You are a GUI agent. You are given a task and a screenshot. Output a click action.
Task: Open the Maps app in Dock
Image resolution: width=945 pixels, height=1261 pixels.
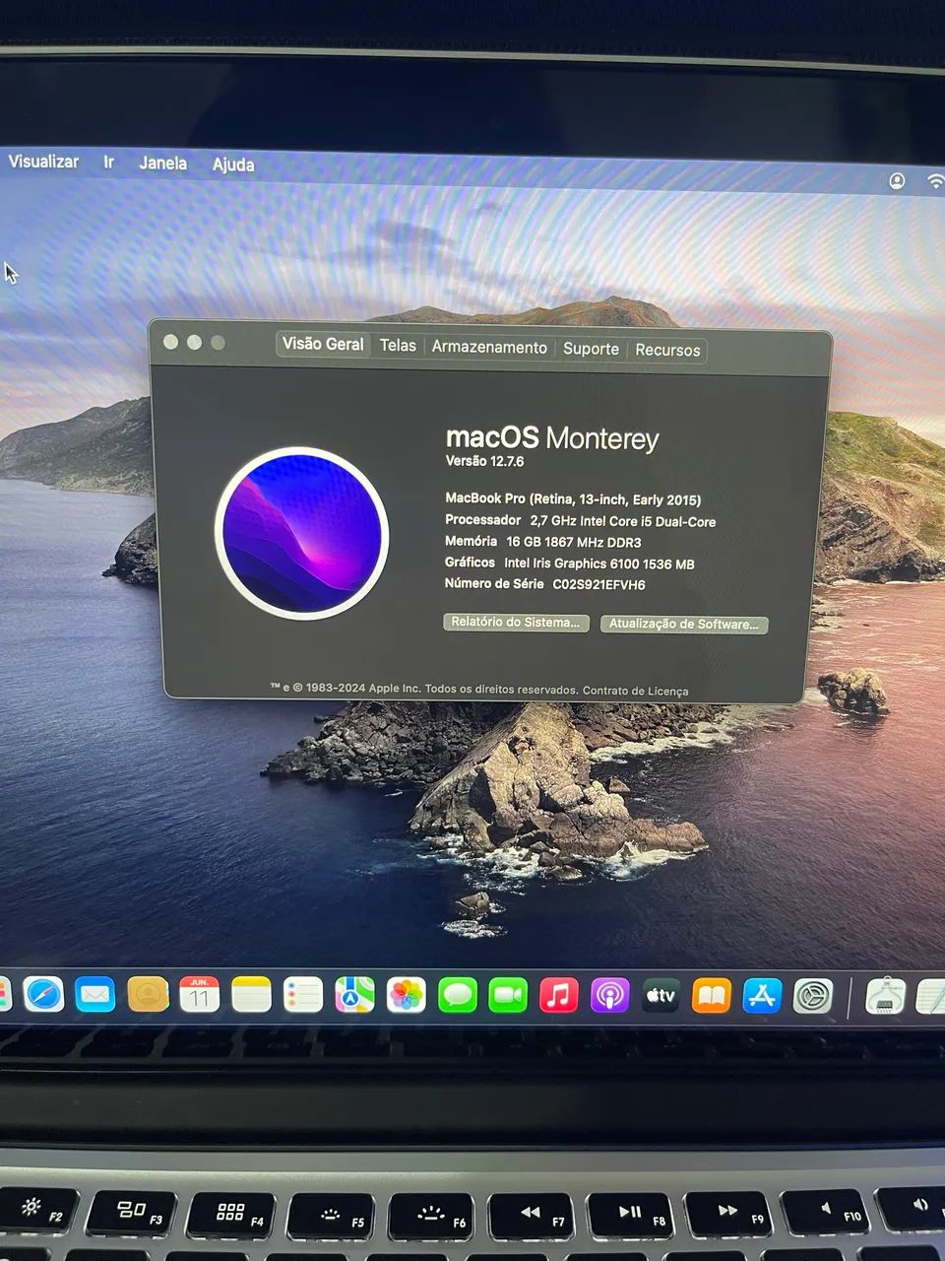(354, 995)
